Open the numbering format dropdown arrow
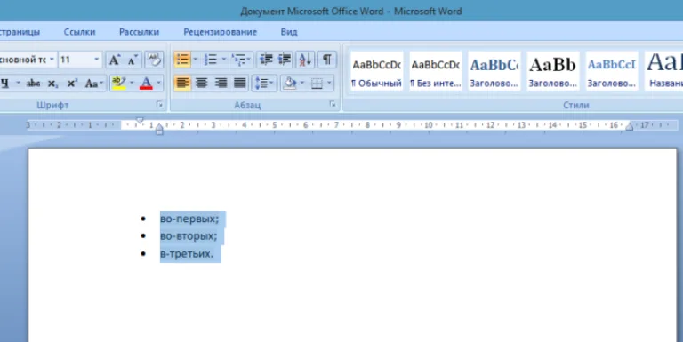Screen dimensions: 683x342 pos(224,60)
